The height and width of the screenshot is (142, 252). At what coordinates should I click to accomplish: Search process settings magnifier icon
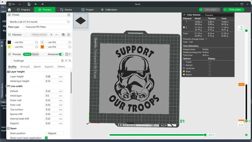[70, 61]
